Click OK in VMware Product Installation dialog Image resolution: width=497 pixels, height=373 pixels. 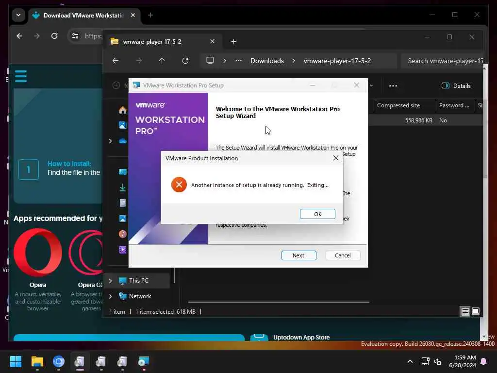(317, 214)
